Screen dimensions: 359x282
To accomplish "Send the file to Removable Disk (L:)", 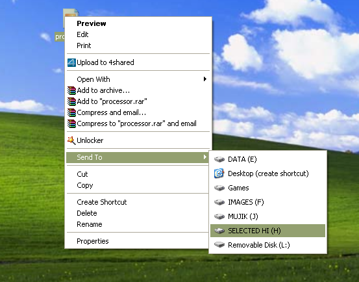I will (267, 245).
